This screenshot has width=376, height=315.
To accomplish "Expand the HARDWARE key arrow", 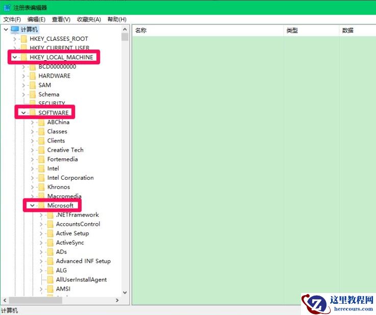I will [x=23, y=76].
